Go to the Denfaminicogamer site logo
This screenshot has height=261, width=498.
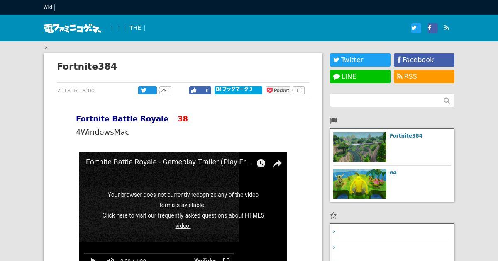pos(73,28)
